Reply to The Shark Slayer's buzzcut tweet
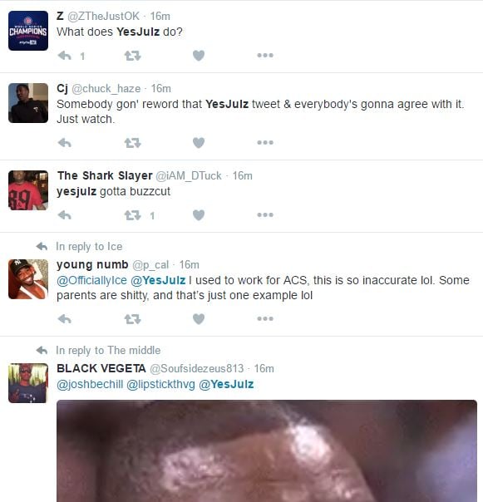483x502 pixels. point(65,214)
